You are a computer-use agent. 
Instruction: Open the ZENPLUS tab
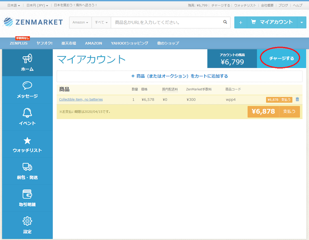pyautogui.click(x=19, y=43)
